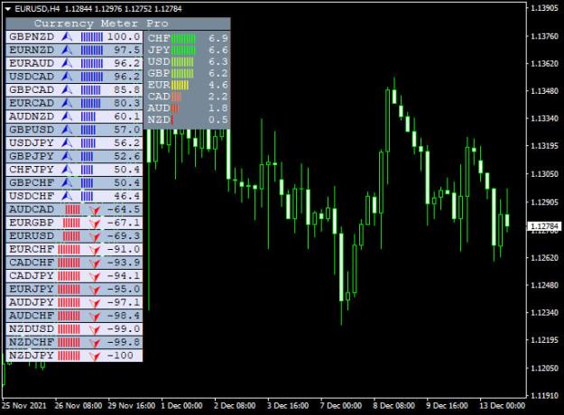Click the red down arrow in AUDCAD row
The image size is (564, 415).
(95, 210)
